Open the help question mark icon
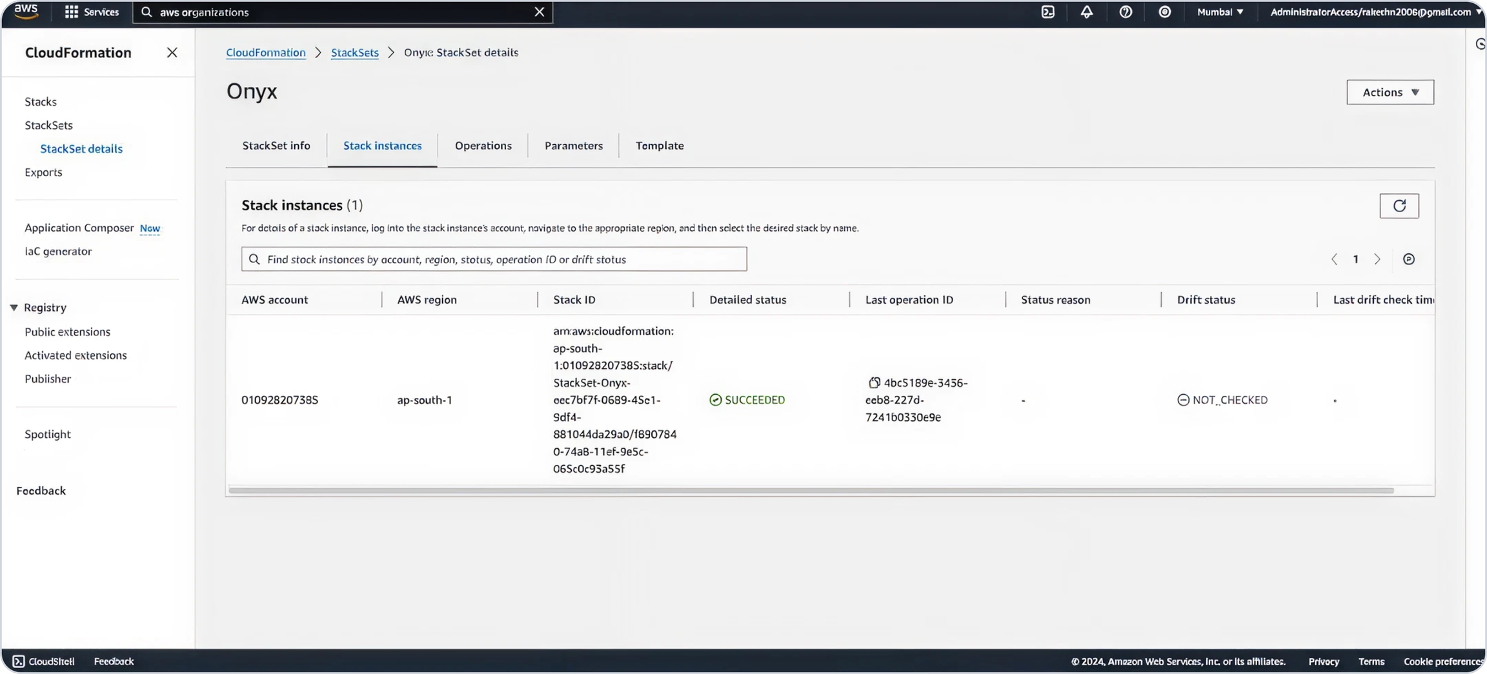1487x674 pixels. tap(1125, 12)
